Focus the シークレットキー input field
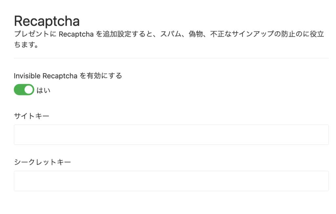336x214 pixels. pos(171,181)
